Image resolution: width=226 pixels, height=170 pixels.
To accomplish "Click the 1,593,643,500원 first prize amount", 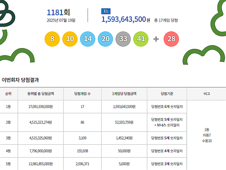I will 126,19.
